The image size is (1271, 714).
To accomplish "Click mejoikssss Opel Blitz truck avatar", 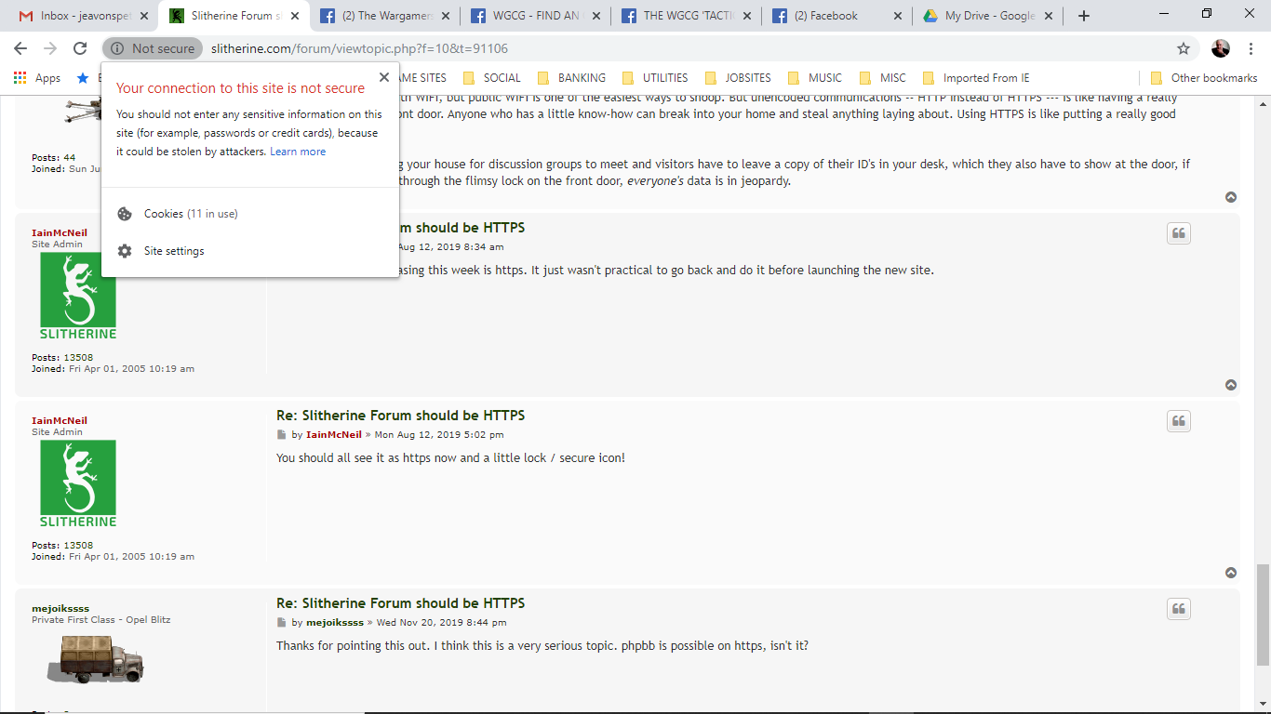I will pos(96,659).
